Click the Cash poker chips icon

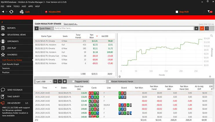coord(22,12)
